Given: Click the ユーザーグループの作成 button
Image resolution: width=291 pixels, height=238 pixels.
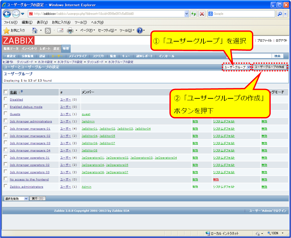Looking at the screenshot, I should [269, 67].
